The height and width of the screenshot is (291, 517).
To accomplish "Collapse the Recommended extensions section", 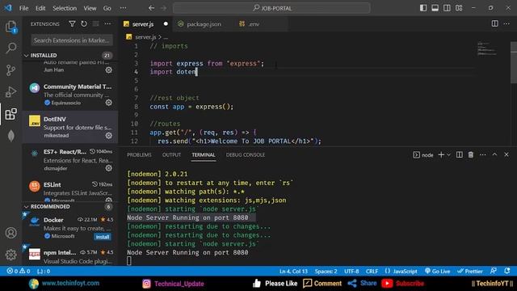I will pyautogui.click(x=27, y=207).
